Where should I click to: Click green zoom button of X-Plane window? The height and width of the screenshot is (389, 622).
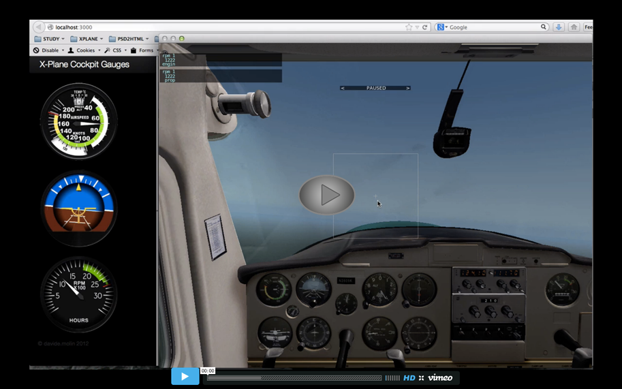pyautogui.click(x=182, y=38)
